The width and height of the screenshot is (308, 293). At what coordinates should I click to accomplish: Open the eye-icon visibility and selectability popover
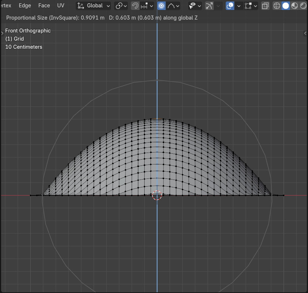click(194, 6)
